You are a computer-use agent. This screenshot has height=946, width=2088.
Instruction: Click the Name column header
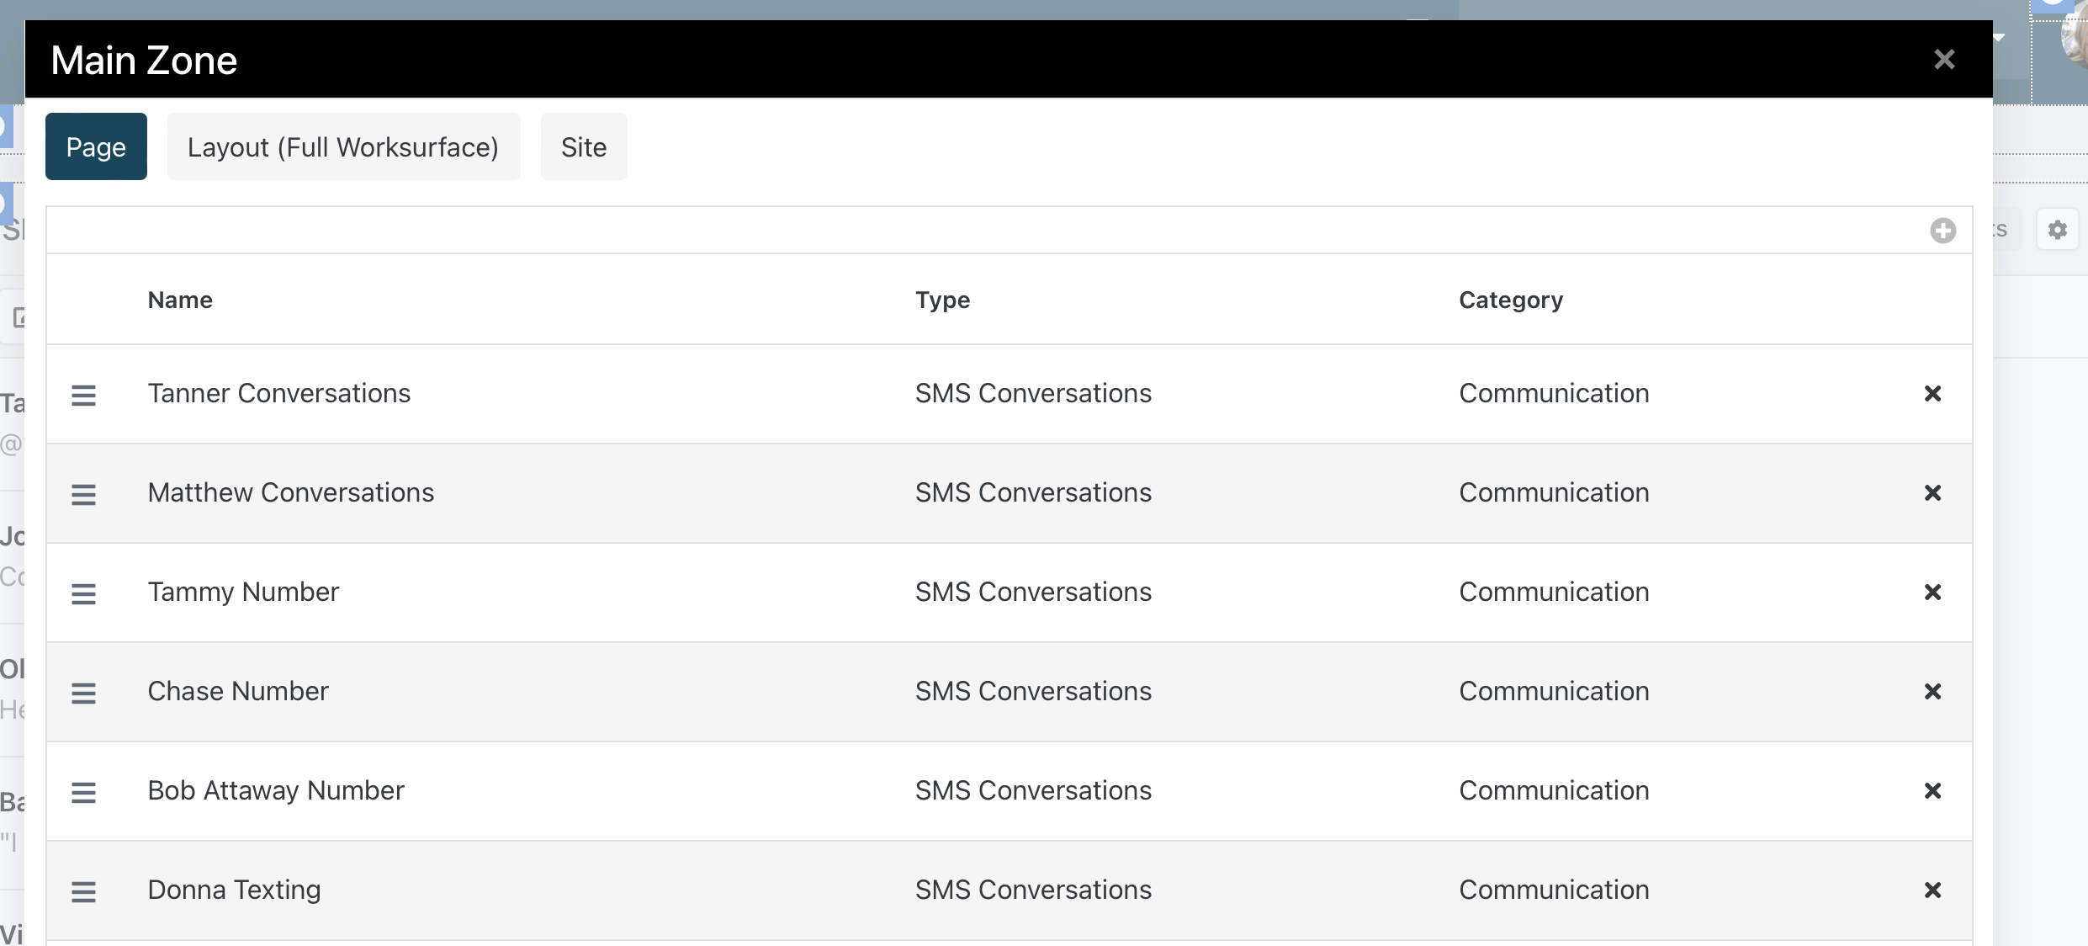(x=180, y=300)
